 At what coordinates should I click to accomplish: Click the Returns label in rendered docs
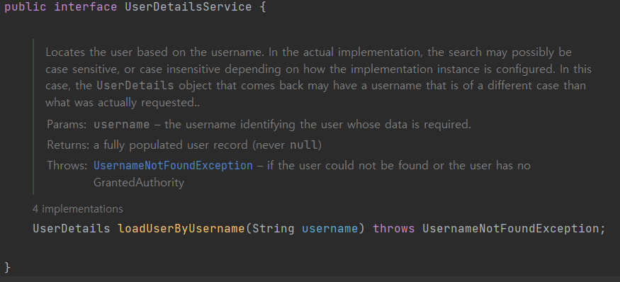click(x=68, y=145)
